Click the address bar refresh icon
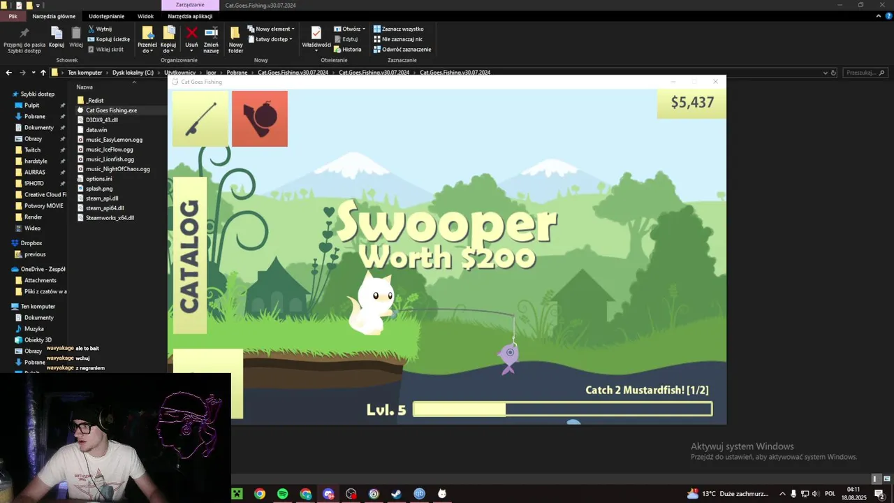 point(833,73)
